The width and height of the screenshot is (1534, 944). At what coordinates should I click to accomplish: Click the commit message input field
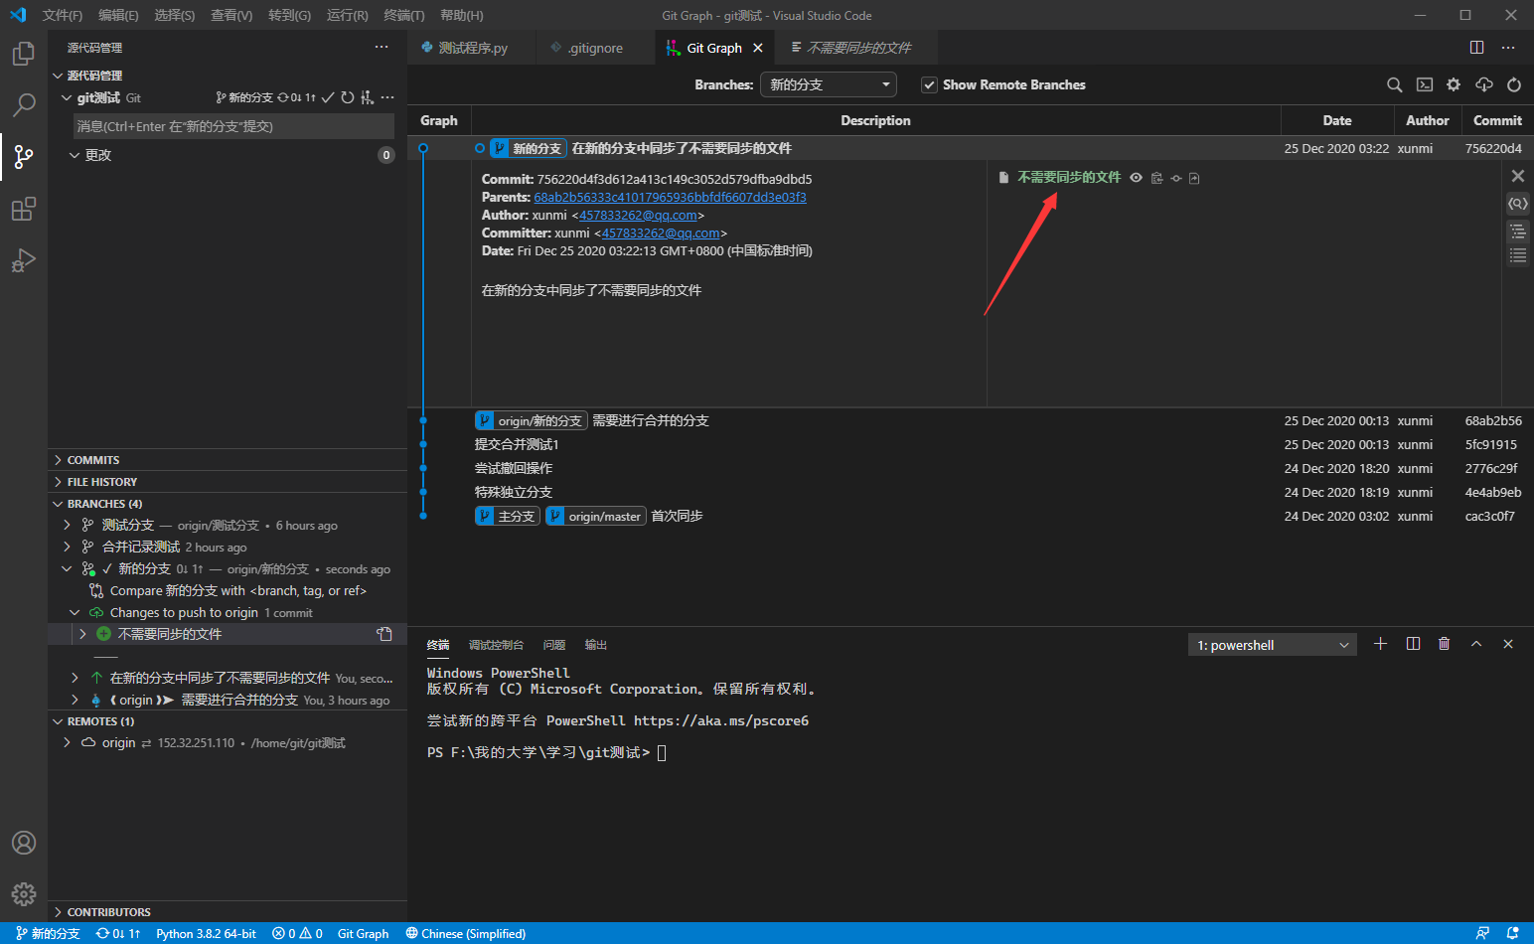[x=233, y=126]
